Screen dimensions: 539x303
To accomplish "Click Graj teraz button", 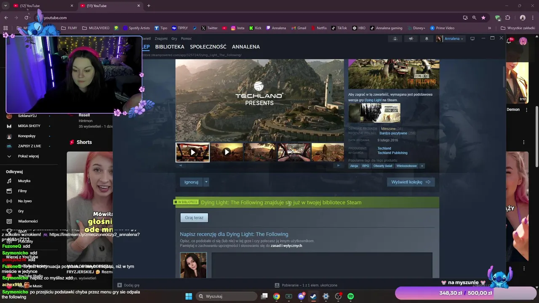I will coord(194,218).
